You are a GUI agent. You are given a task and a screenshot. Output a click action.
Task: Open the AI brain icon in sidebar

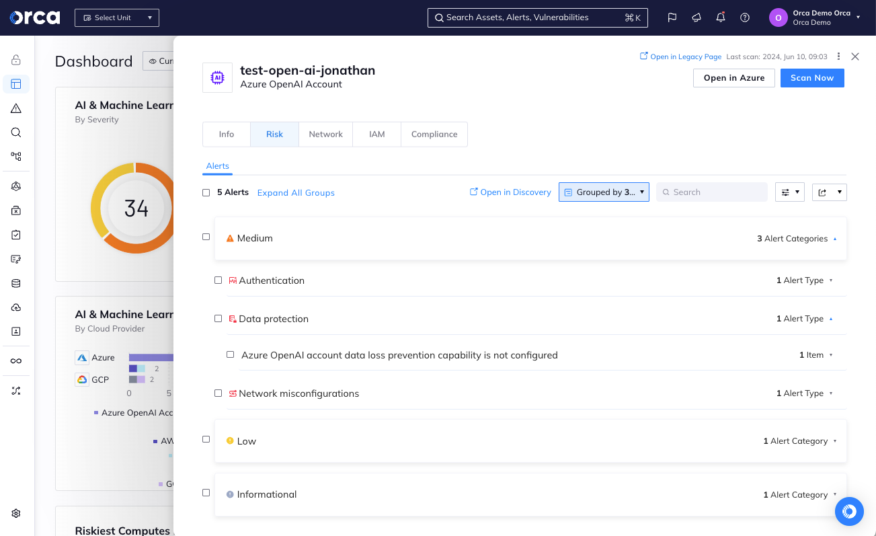click(16, 186)
